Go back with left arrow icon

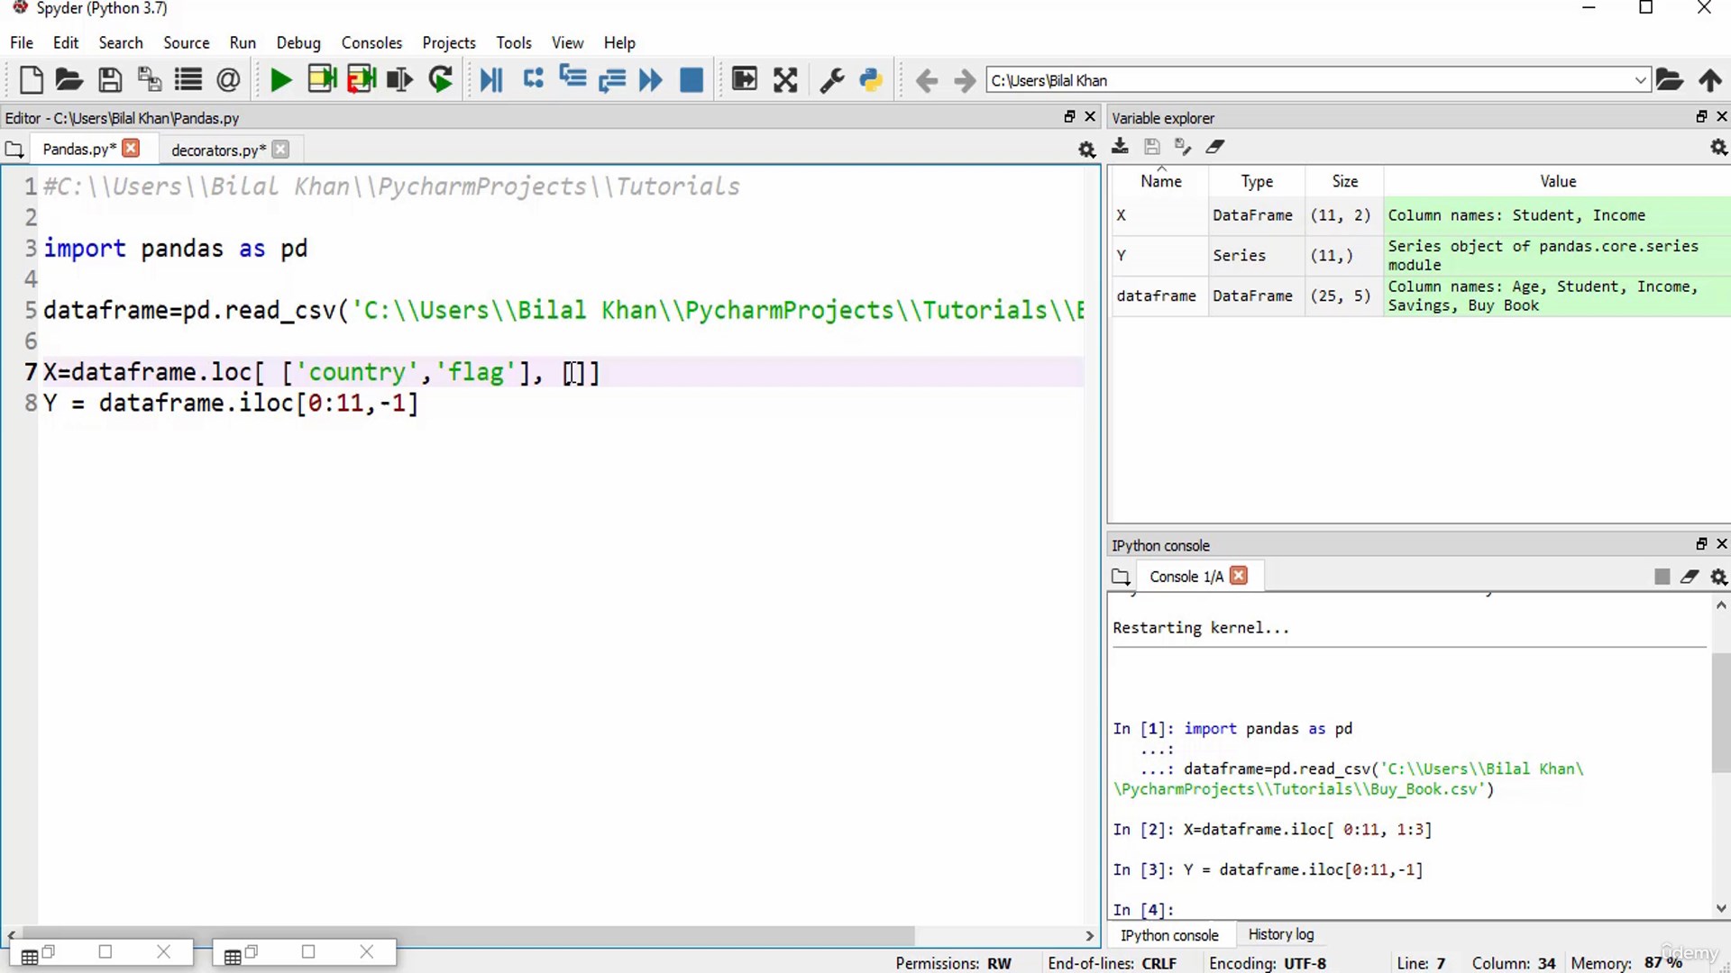point(926,81)
